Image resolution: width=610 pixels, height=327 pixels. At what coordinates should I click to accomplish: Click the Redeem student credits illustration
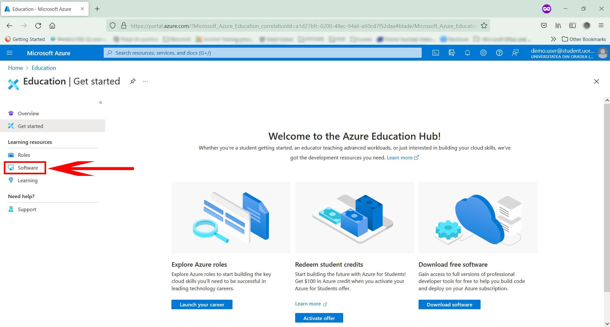[355, 217]
